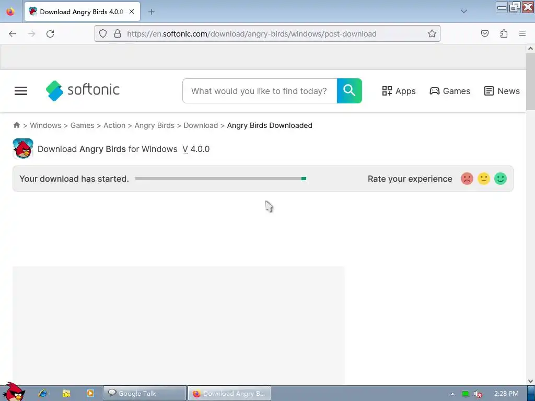
Task: Rate experience with green happy face
Action: (x=501, y=179)
